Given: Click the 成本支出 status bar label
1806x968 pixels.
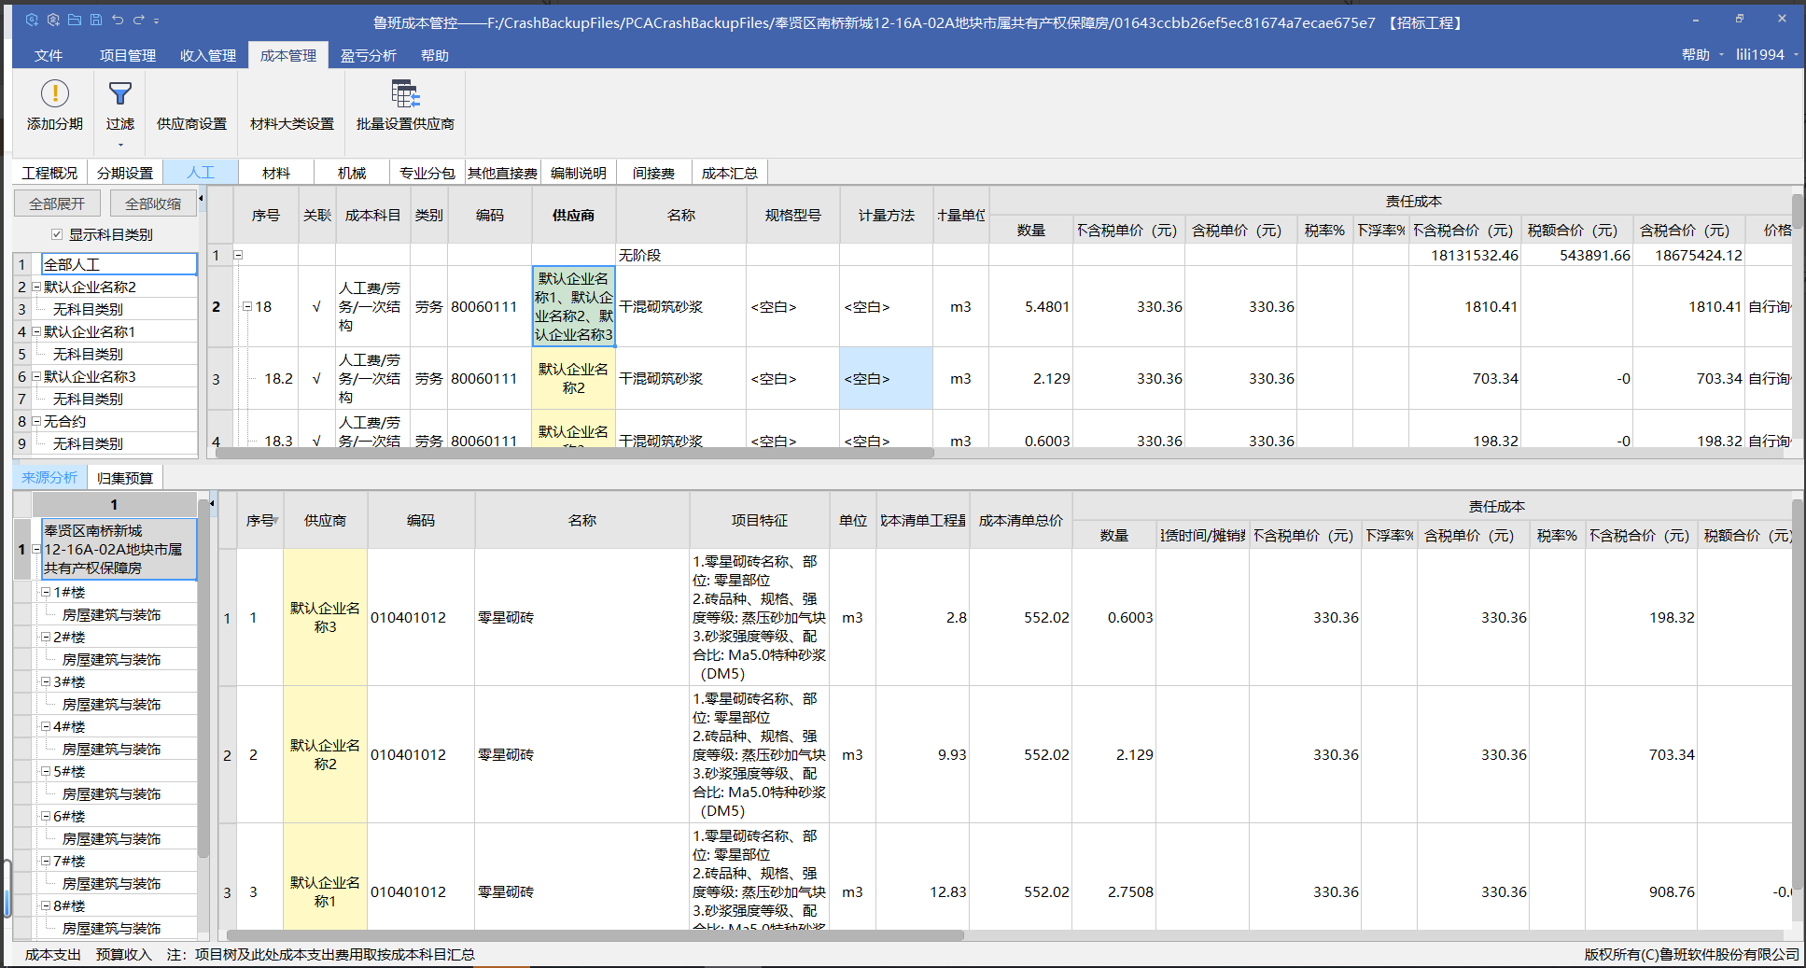Looking at the screenshot, I should pos(52,955).
